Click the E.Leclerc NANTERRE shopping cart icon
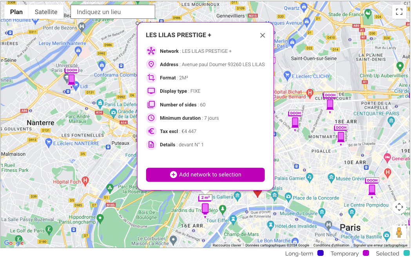 (x=49, y=143)
